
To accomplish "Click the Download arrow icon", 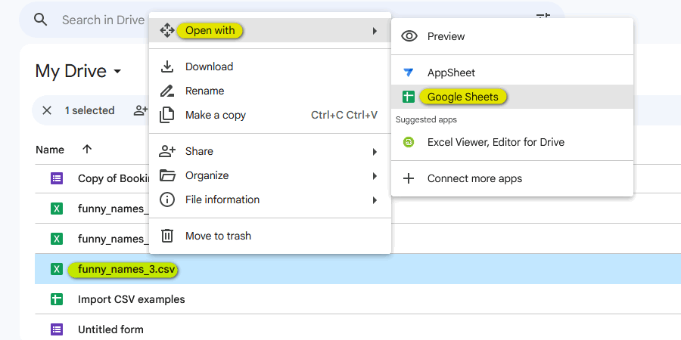I will click(x=166, y=66).
